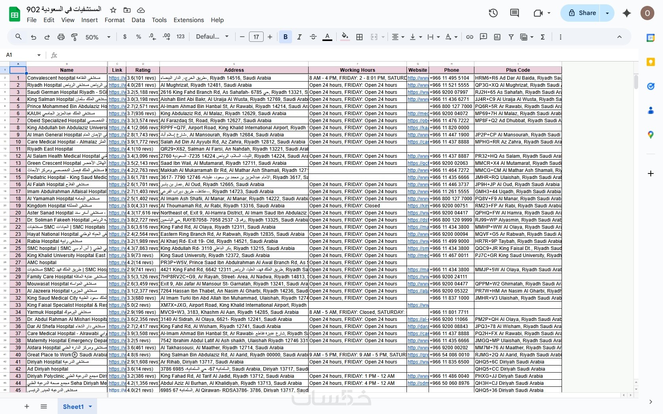The image size is (663, 414).
Task: Open the Google account avatar
Action: point(647,13)
